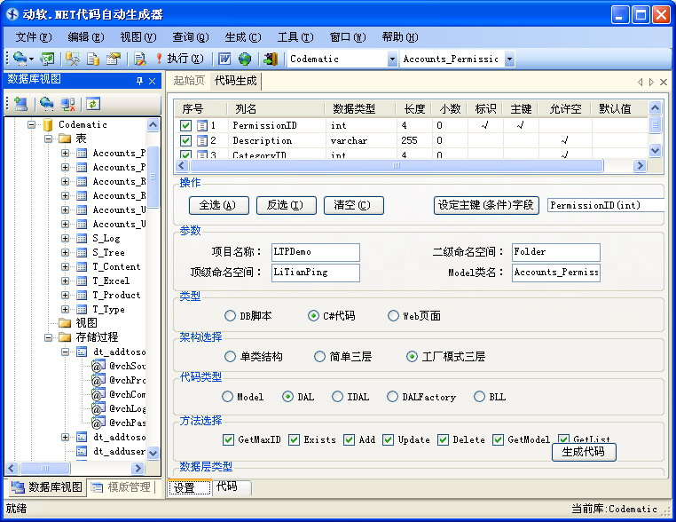Click the 反选(I) button
Image resolution: width=676 pixels, height=522 pixels.
point(286,205)
